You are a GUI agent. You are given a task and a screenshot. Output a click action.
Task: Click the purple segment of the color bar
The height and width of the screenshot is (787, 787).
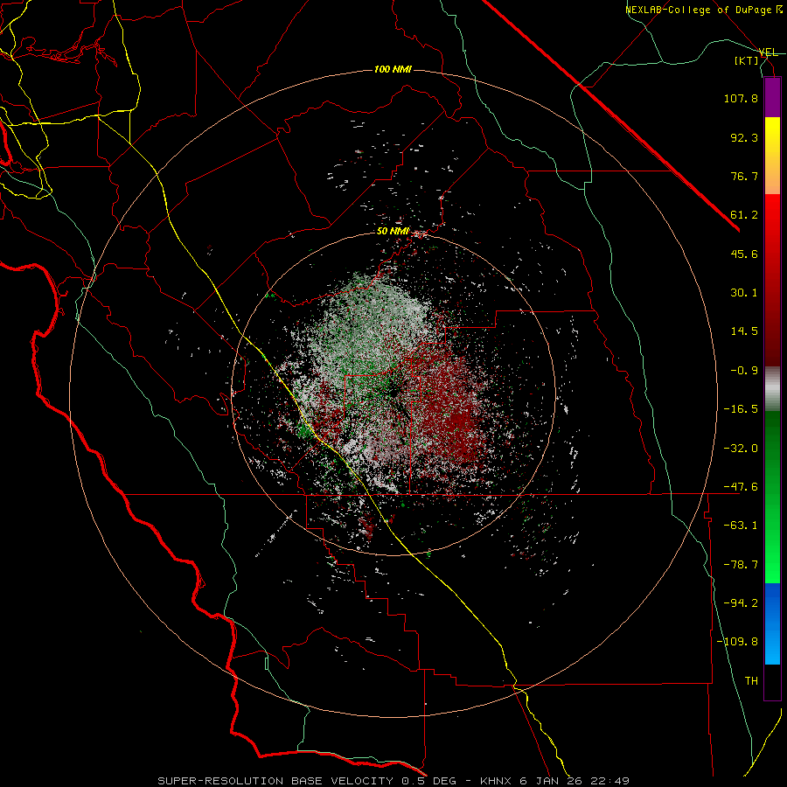772,97
